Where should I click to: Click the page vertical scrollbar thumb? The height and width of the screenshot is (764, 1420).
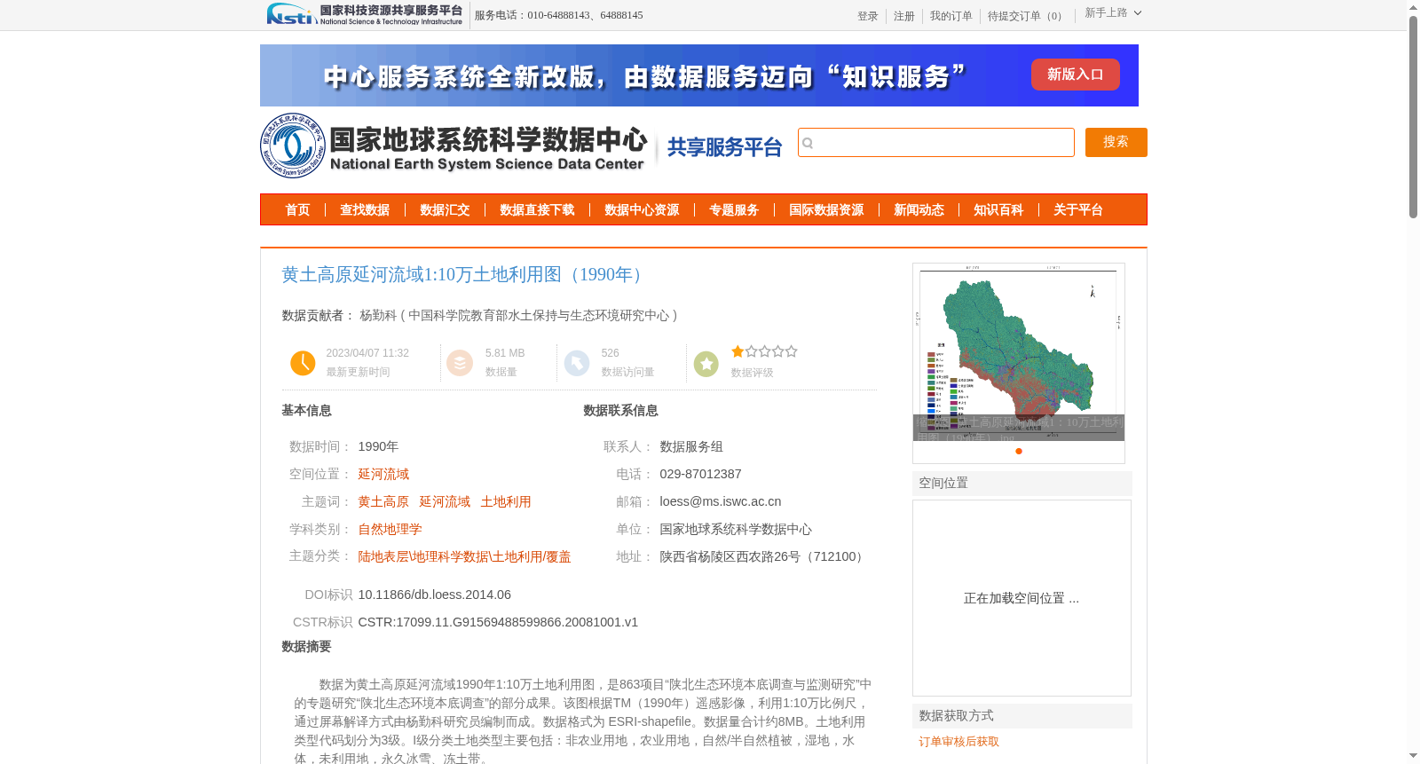pyautogui.click(x=1413, y=117)
